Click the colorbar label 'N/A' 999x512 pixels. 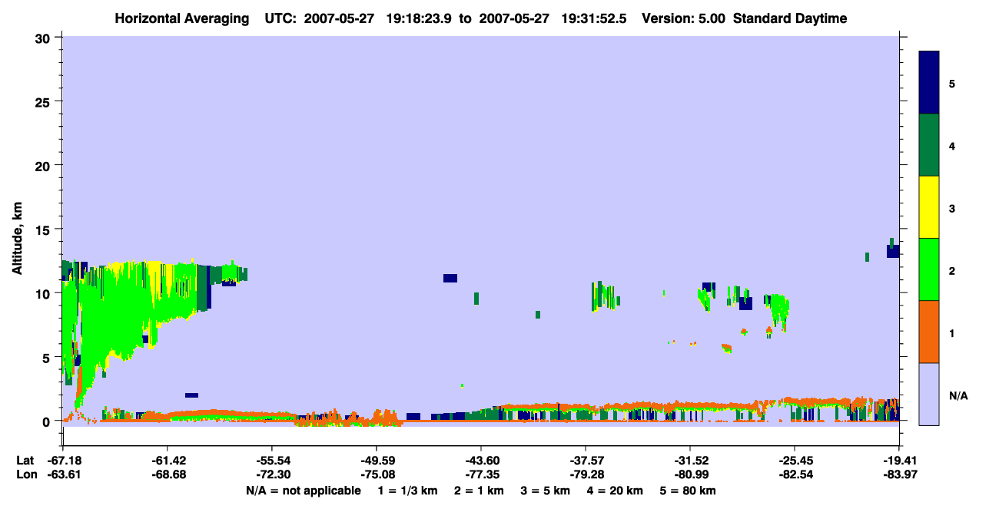(958, 395)
